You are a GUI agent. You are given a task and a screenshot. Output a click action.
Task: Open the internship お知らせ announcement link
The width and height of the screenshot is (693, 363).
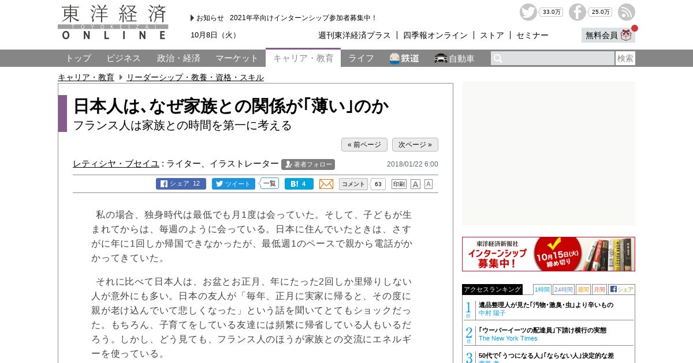click(x=303, y=18)
